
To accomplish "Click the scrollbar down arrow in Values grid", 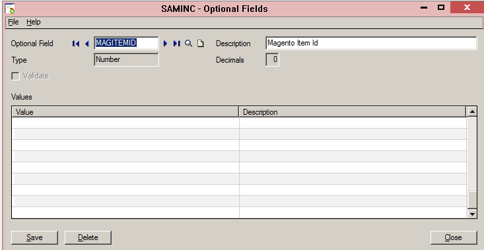I will [472, 213].
